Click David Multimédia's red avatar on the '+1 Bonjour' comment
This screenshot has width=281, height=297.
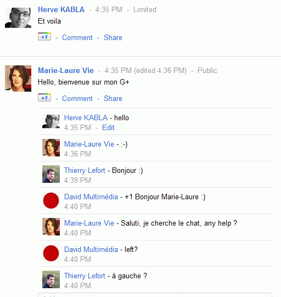(51, 200)
